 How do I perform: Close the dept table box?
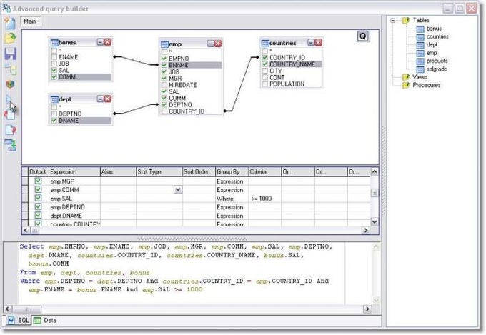pyautogui.click(x=107, y=99)
